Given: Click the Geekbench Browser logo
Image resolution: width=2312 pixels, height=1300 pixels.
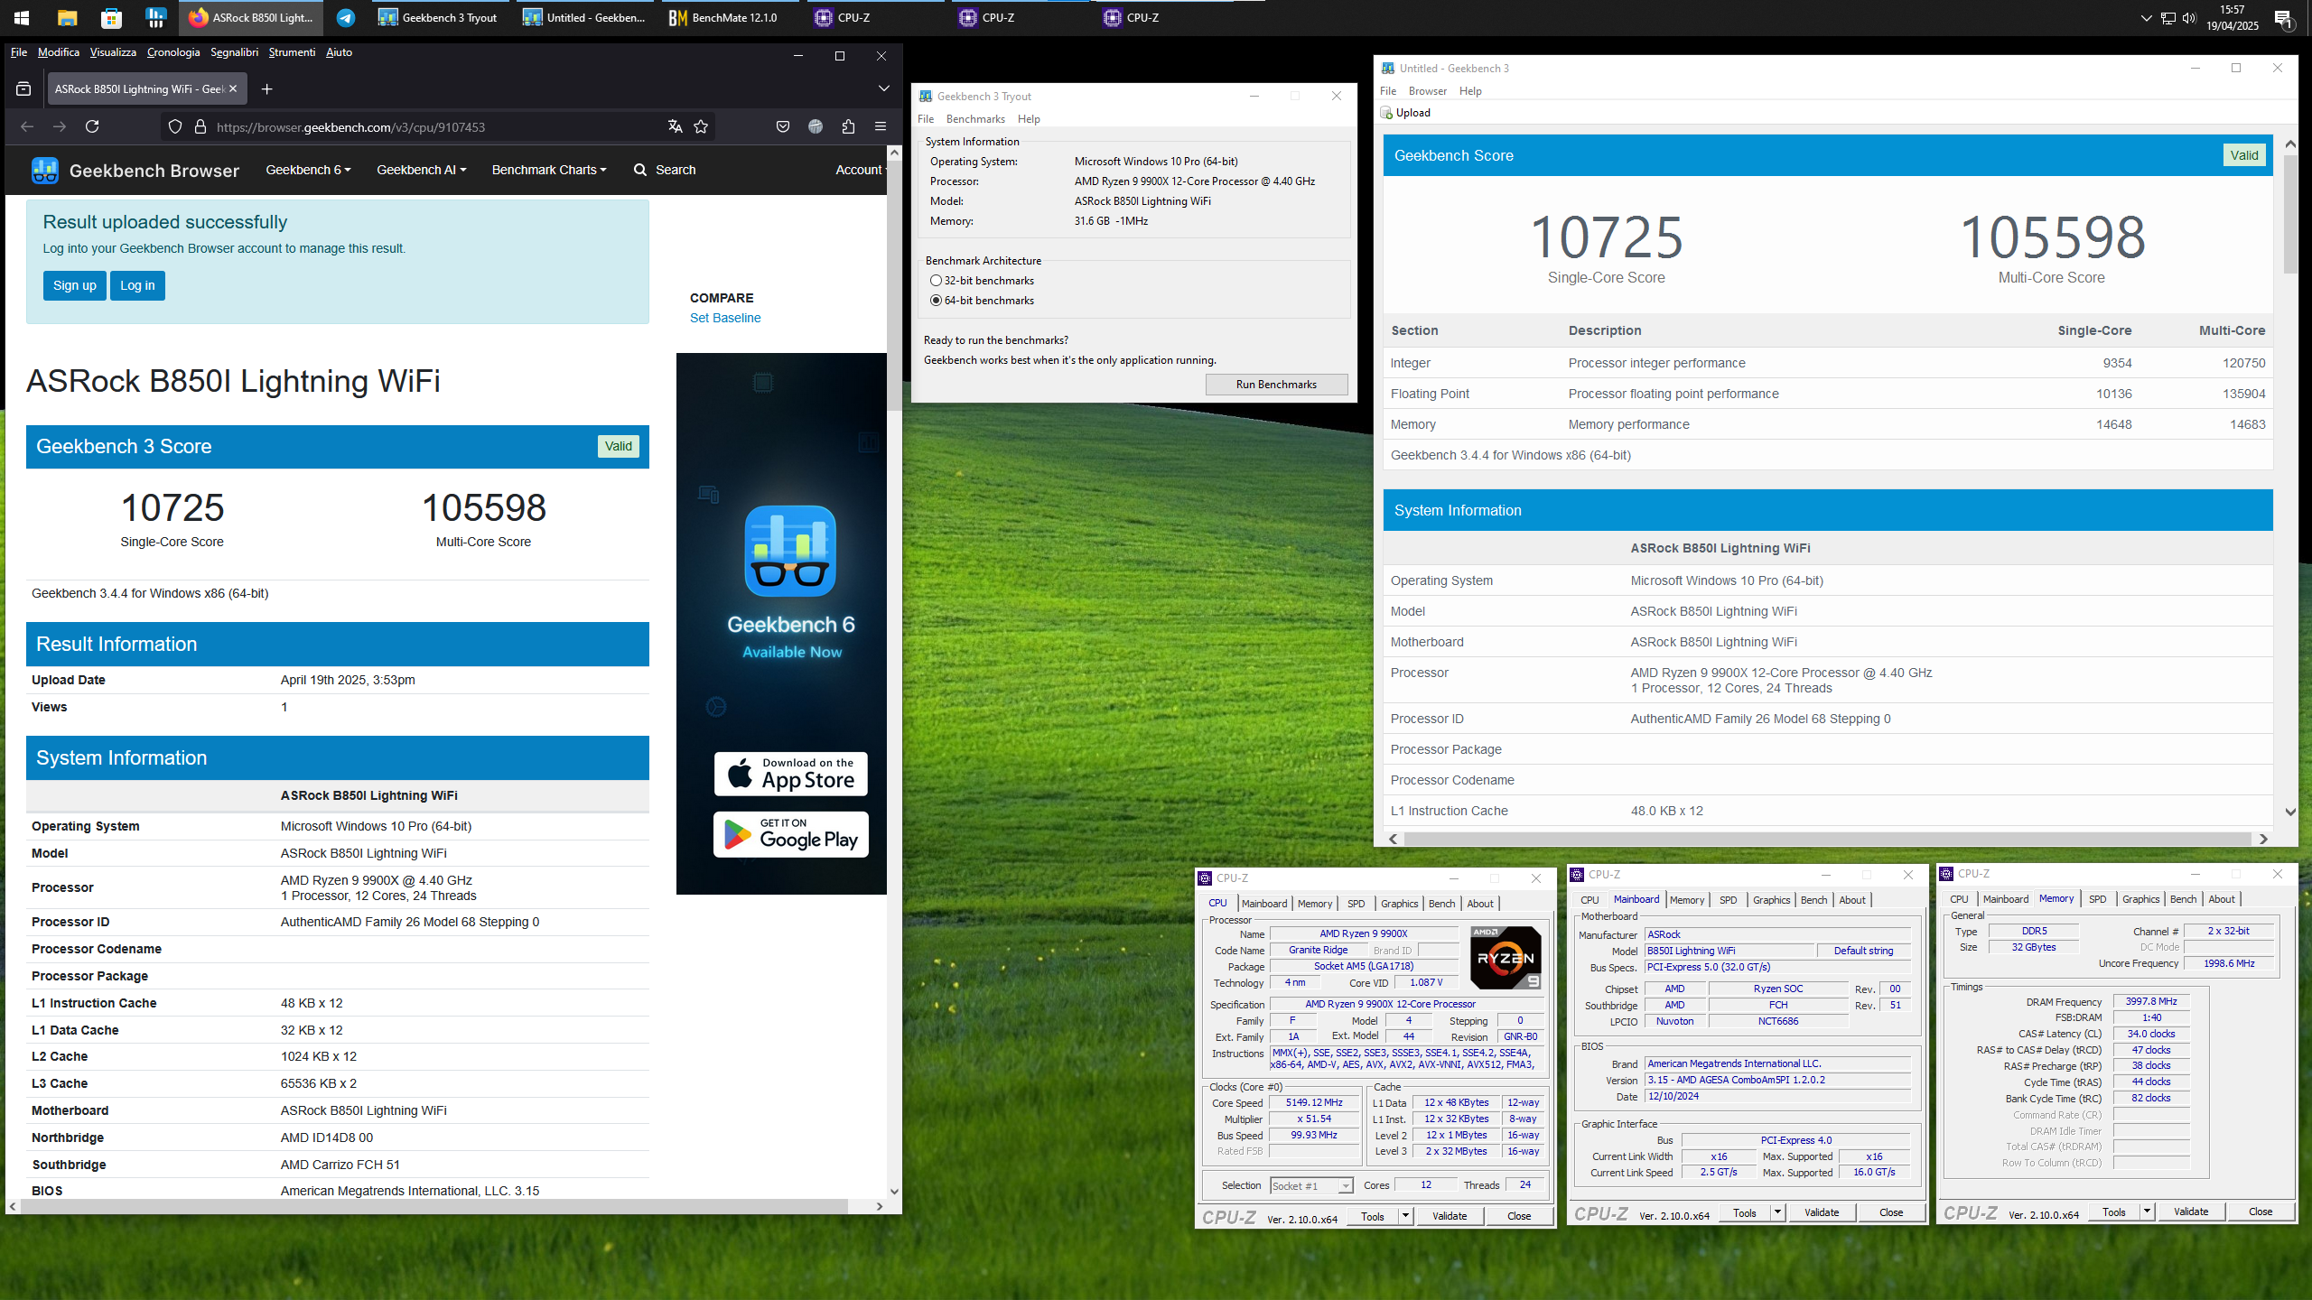Looking at the screenshot, I should click(135, 170).
